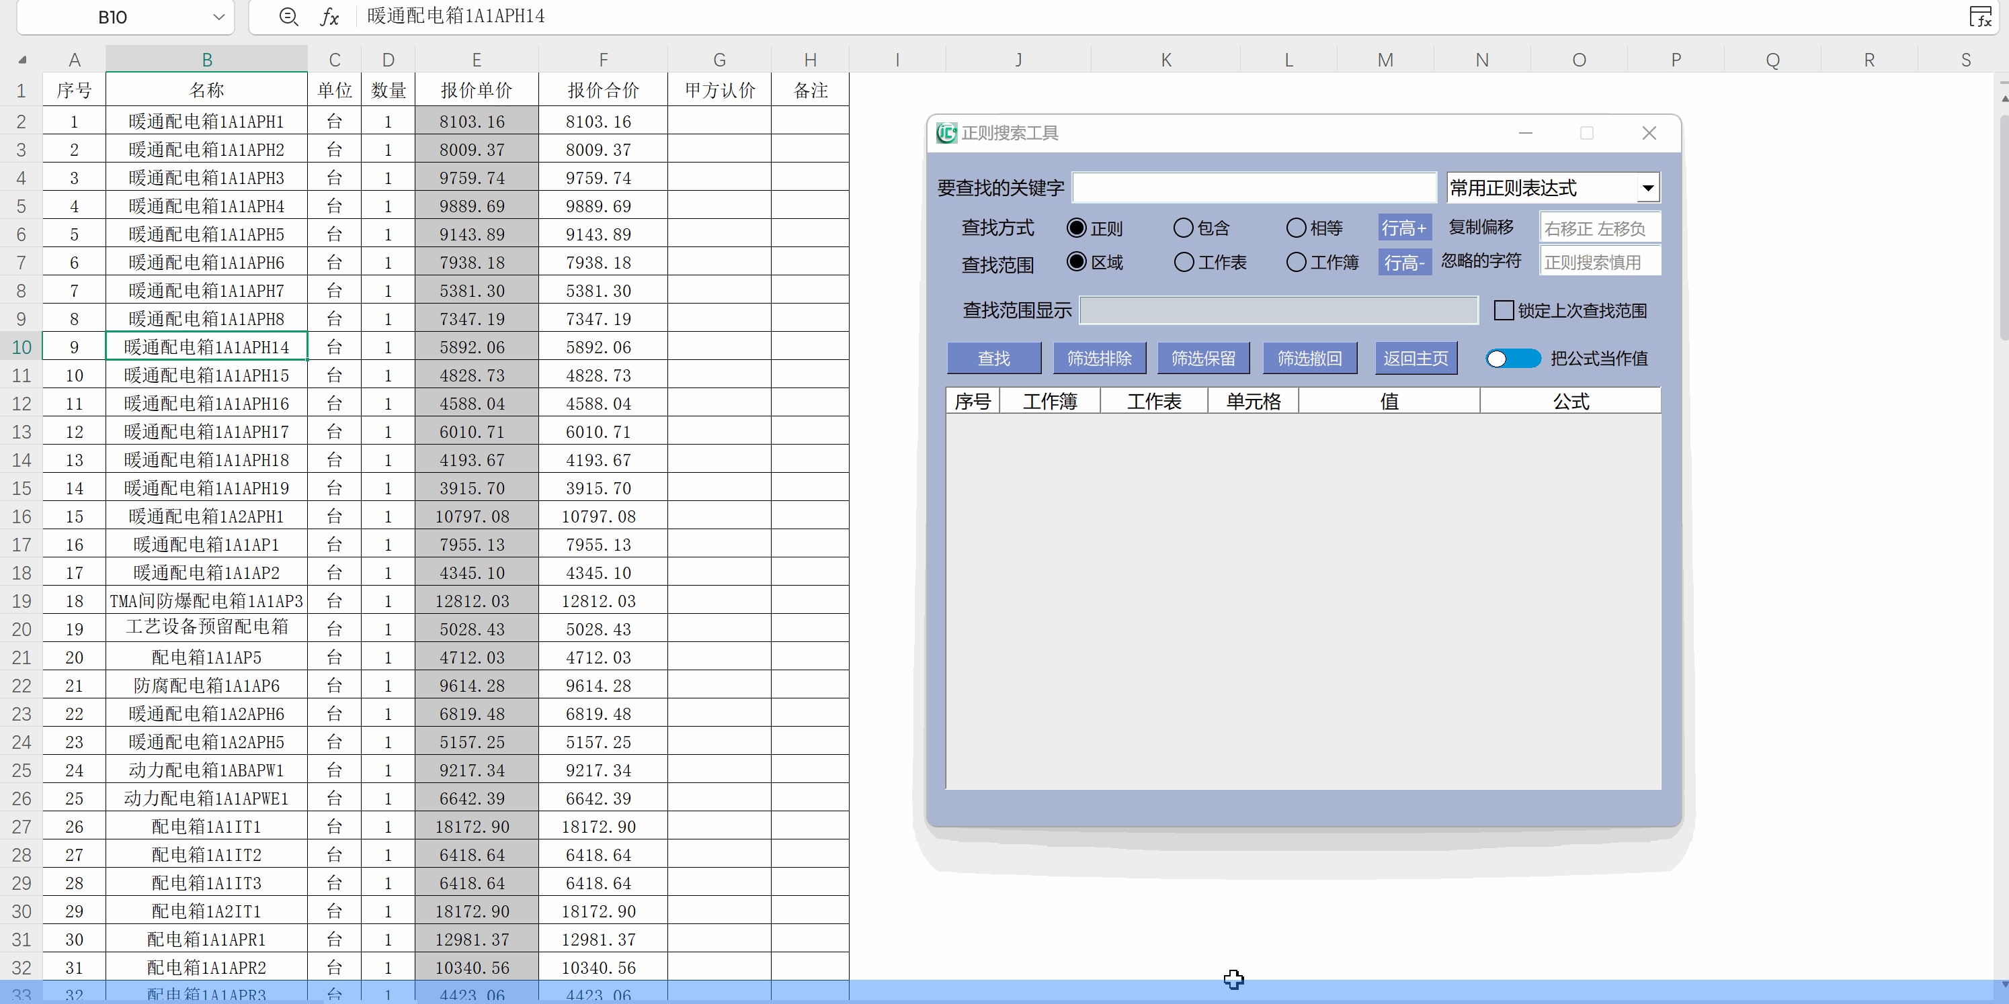Check 锁定上次查找范围 checkbox
This screenshot has width=2009, height=1004.
(x=1504, y=310)
